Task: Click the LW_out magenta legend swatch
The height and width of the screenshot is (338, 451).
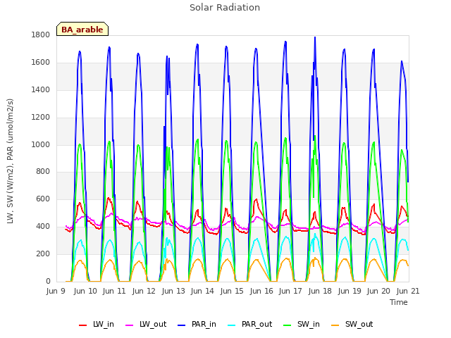Action: click(130, 325)
